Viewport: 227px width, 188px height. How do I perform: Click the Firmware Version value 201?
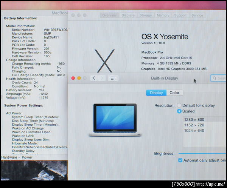click(x=47, y=49)
